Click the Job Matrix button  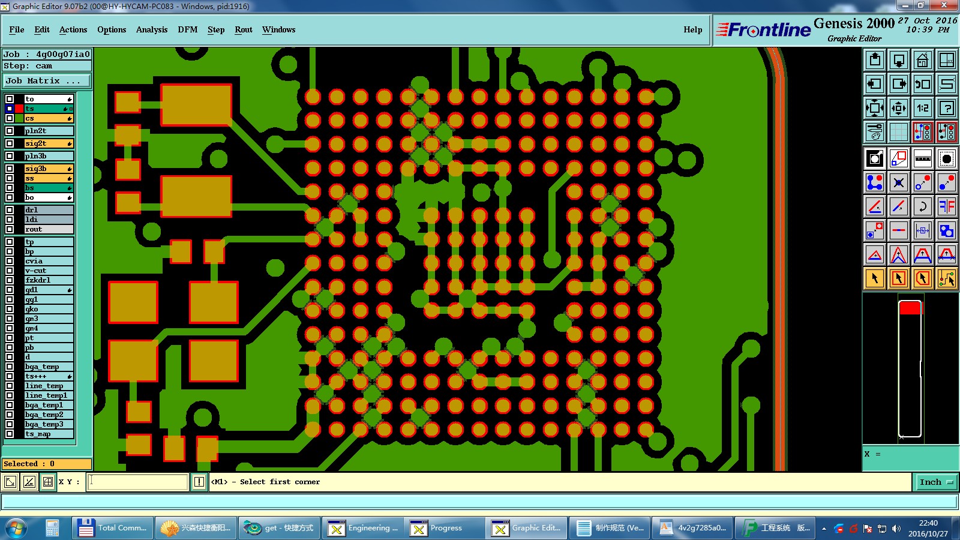(x=47, y=80)
